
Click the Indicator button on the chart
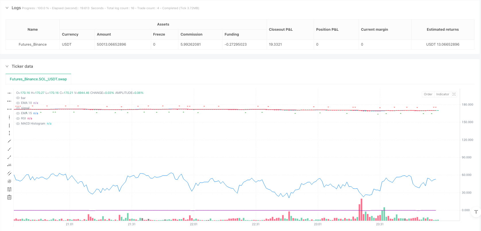442,94
